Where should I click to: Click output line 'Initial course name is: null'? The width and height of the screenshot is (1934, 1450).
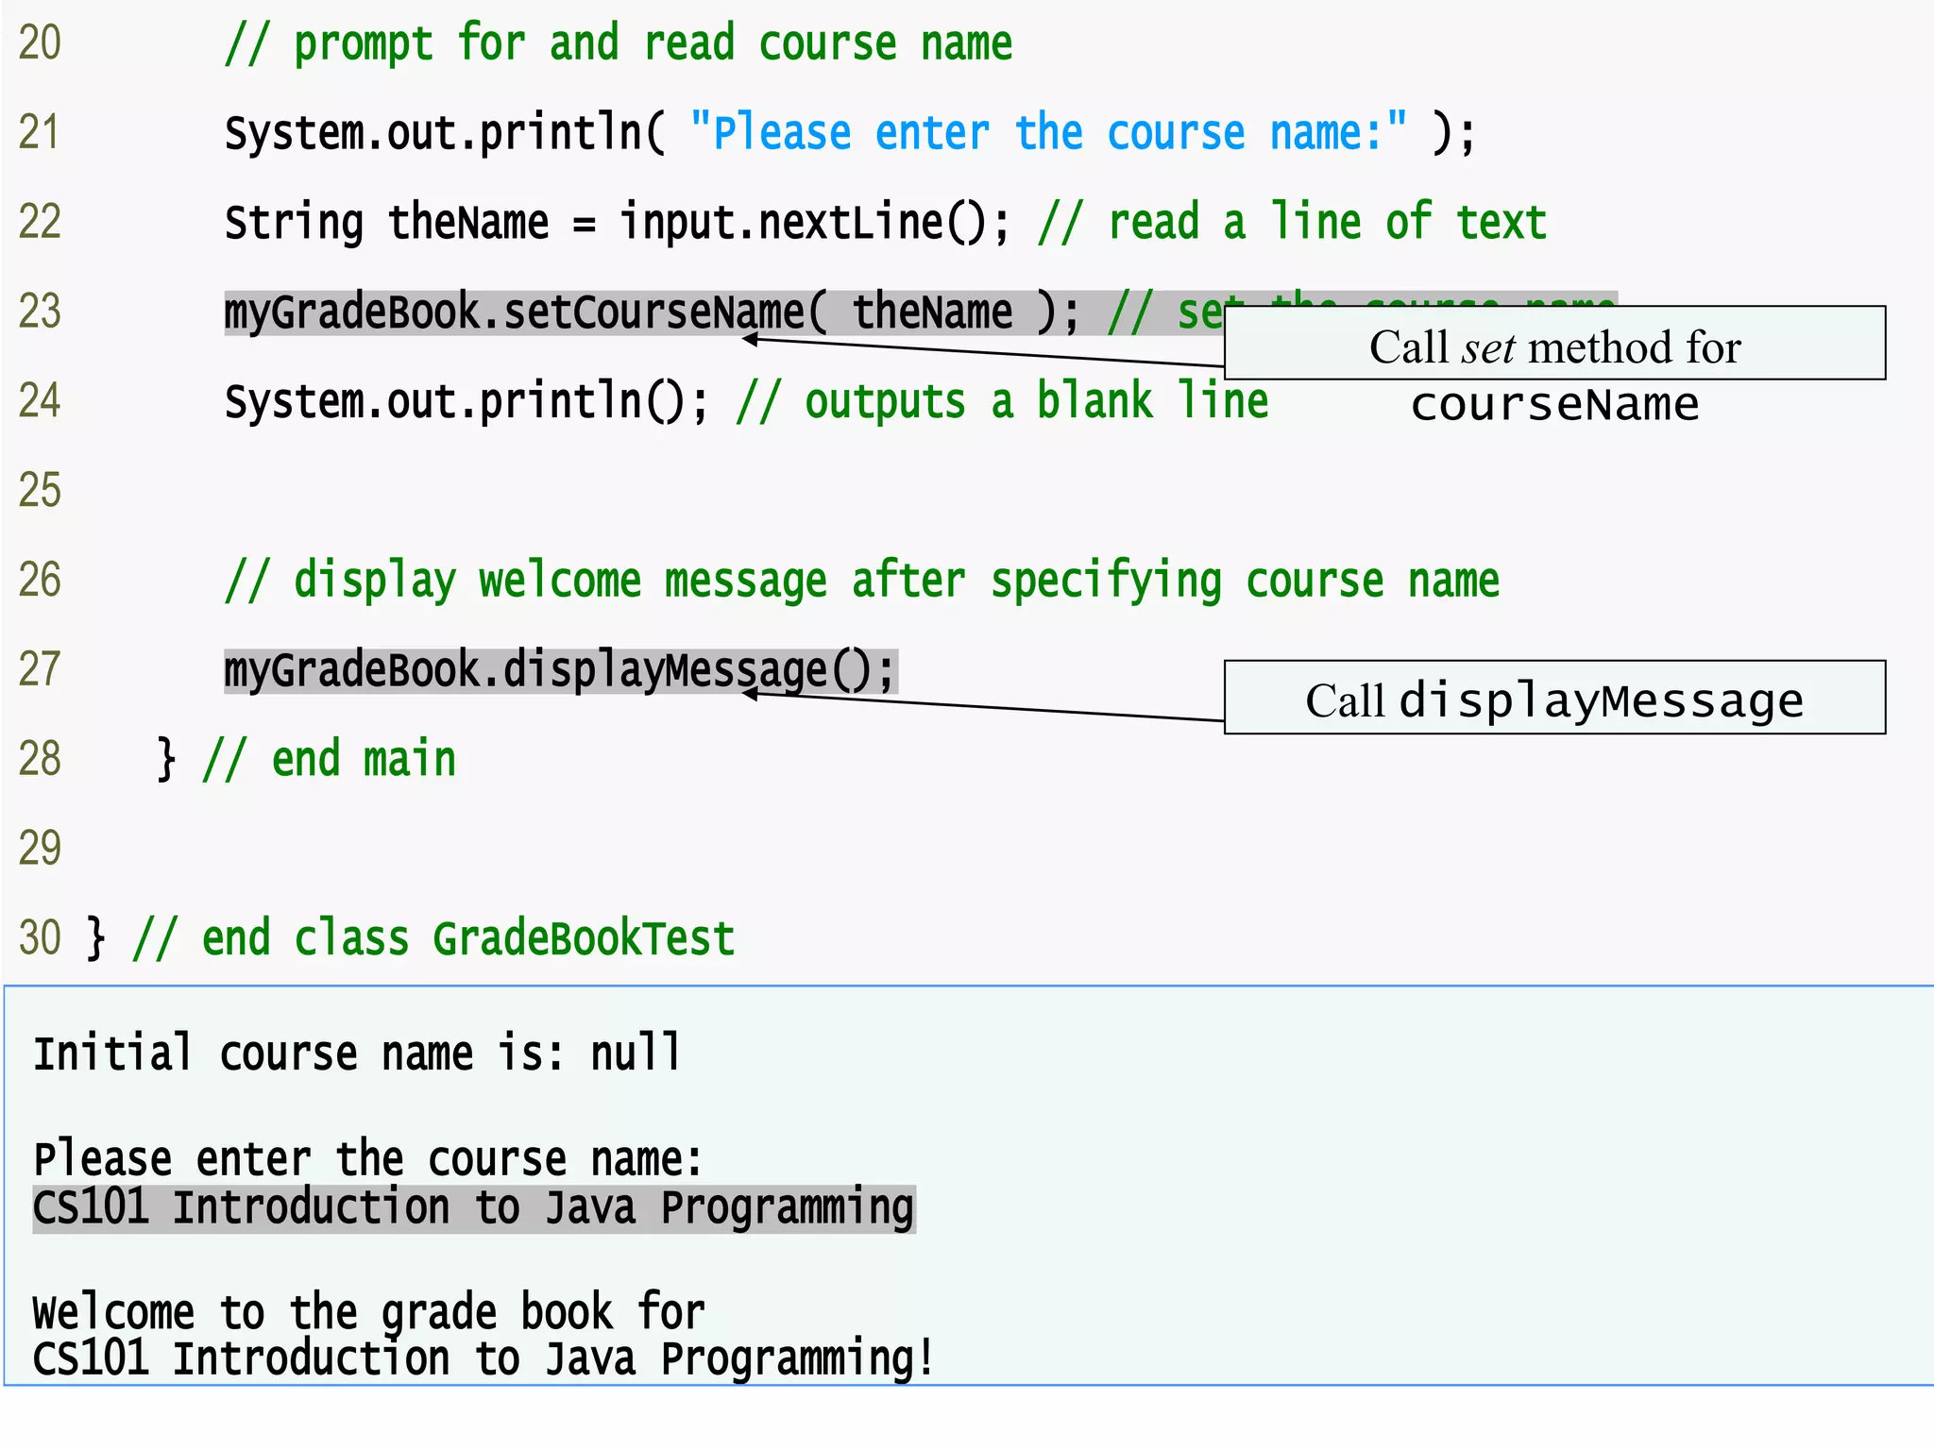pyautogui.click(x=357, y=1054)
